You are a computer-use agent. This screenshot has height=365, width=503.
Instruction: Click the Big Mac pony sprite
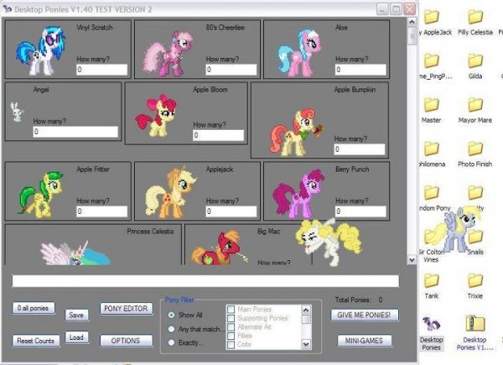[220, 248]
